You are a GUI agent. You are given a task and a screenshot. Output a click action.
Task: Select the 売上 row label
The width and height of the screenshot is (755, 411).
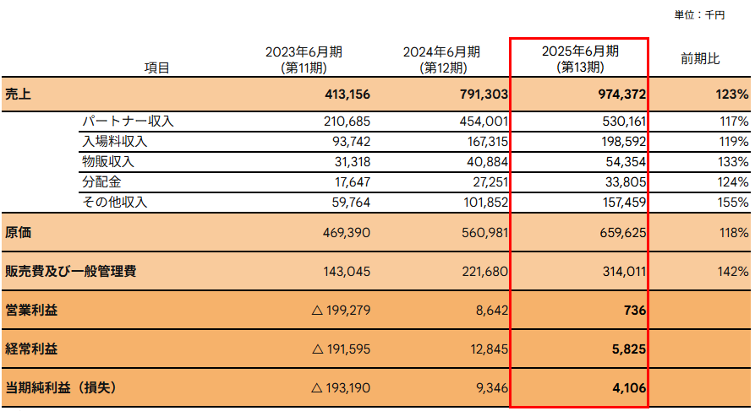pos(19,94)
